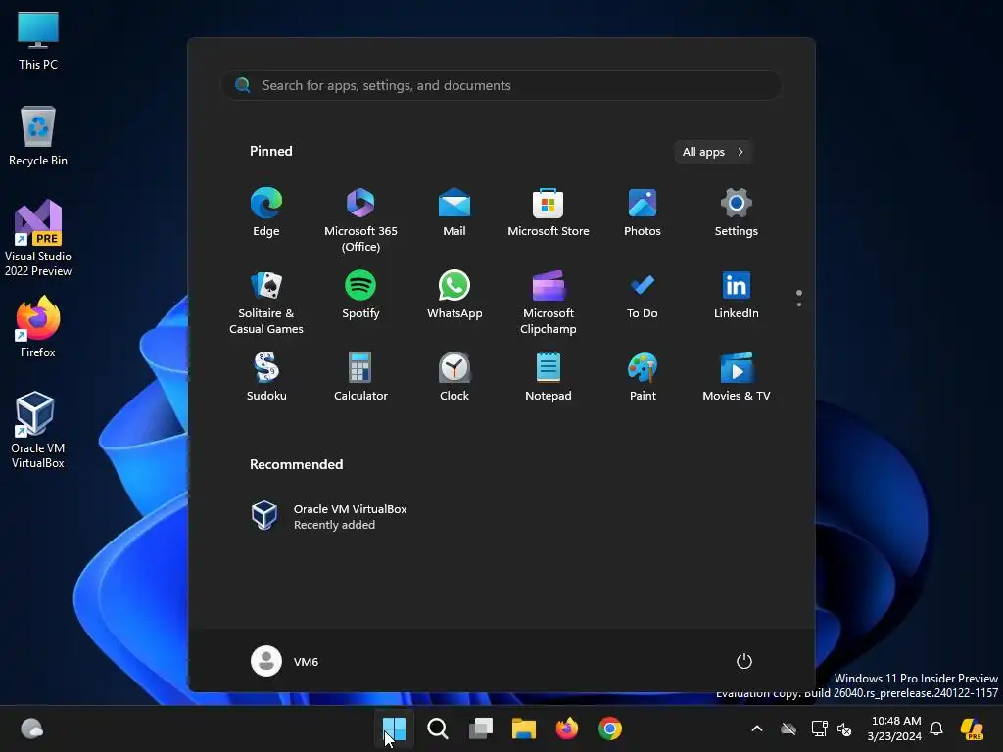Open notifications bell icon
The image size is (1003, 752).
(936, 728)
